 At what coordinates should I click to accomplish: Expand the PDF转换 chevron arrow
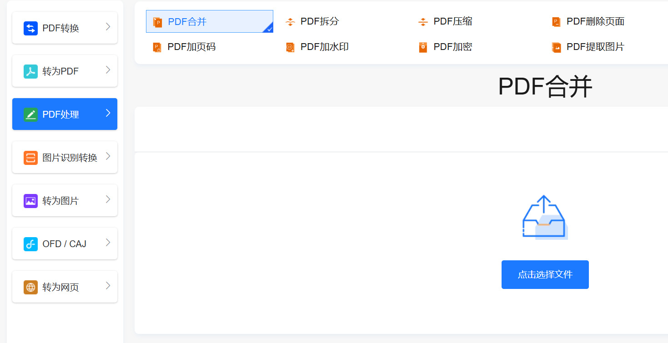(x=108, y=27)
